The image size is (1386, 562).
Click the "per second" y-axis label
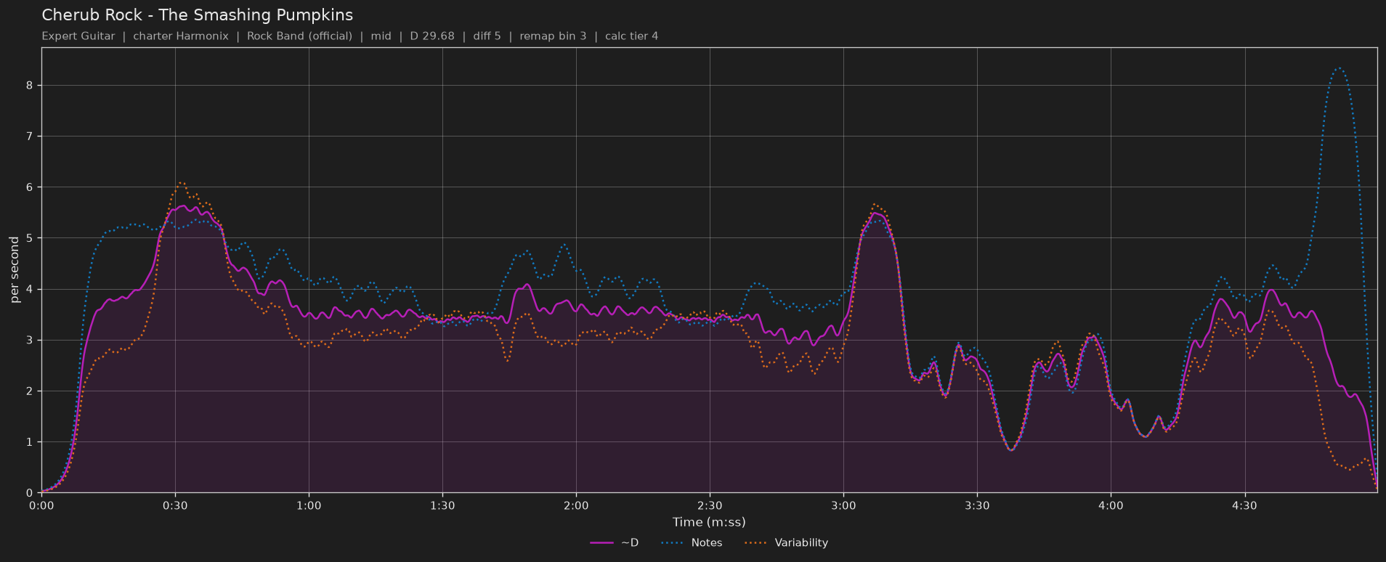pyautogui.click(x=15, y=269)
